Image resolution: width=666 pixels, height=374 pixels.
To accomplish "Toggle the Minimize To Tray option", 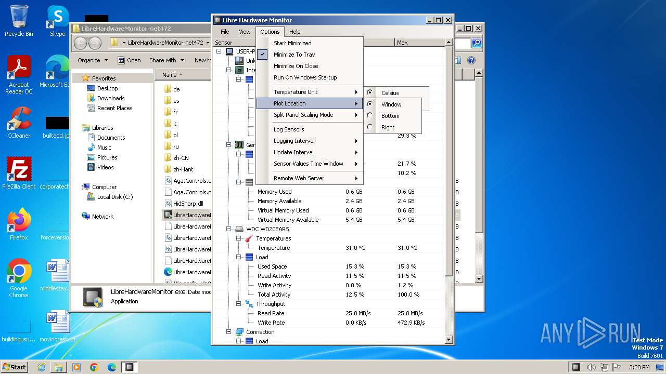I will coord(309,55).
